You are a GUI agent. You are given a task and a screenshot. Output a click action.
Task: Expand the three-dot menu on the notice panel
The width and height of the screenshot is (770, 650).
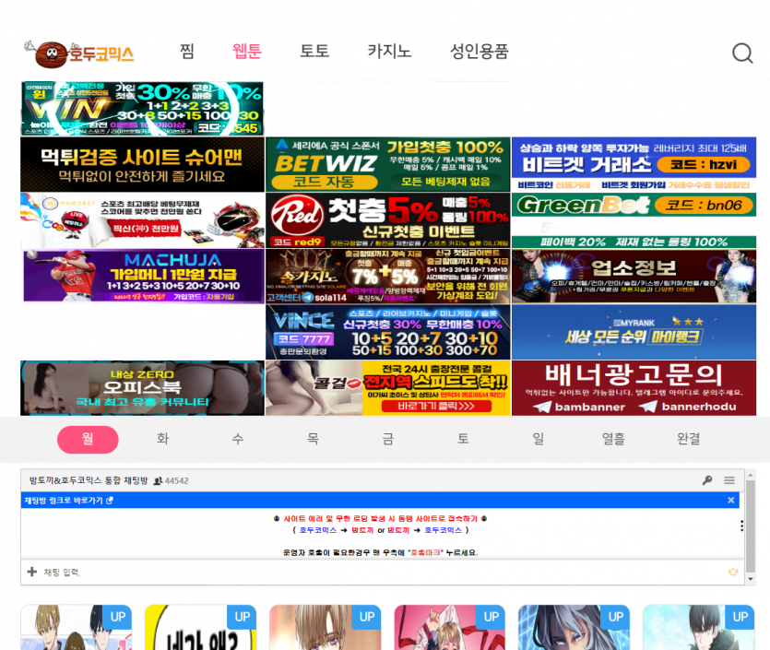(x=742, y=527)
